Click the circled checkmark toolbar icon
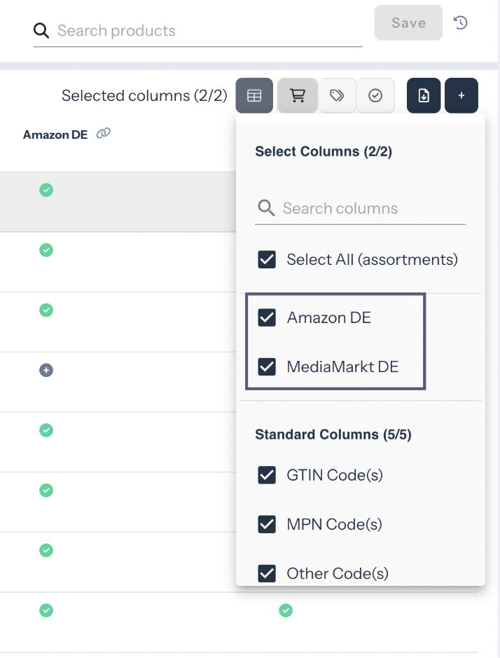500x658 pixels. click(x=375, y=95)
